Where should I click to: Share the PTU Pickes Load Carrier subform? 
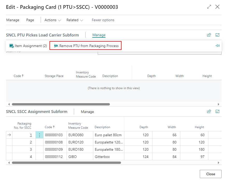click(209, 35)
